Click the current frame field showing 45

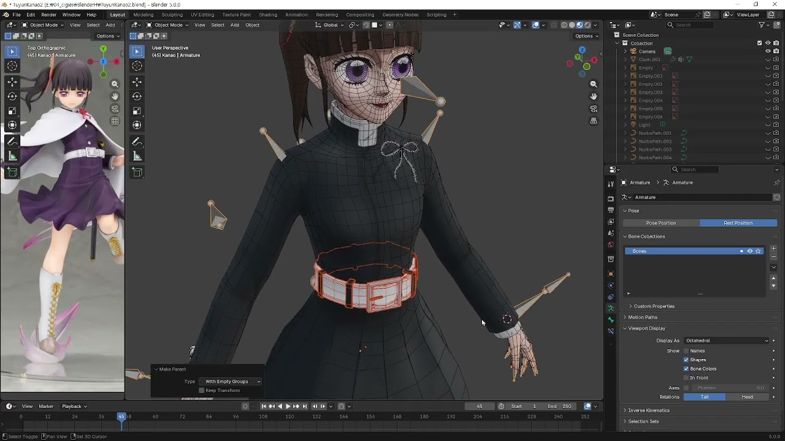click(480, 406)
